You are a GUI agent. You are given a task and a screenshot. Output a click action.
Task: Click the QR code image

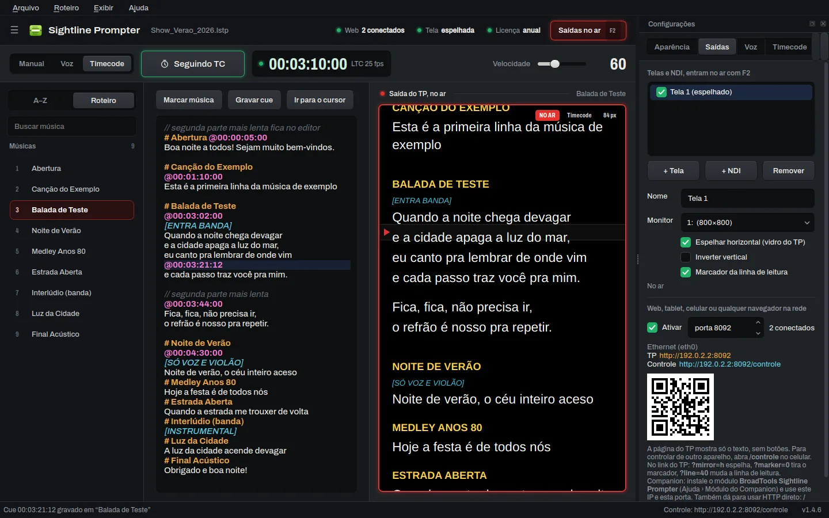pyautogui.click(x=680, y=407)
